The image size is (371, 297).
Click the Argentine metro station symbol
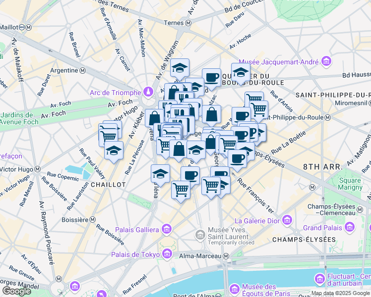click(x=82, y=70)
